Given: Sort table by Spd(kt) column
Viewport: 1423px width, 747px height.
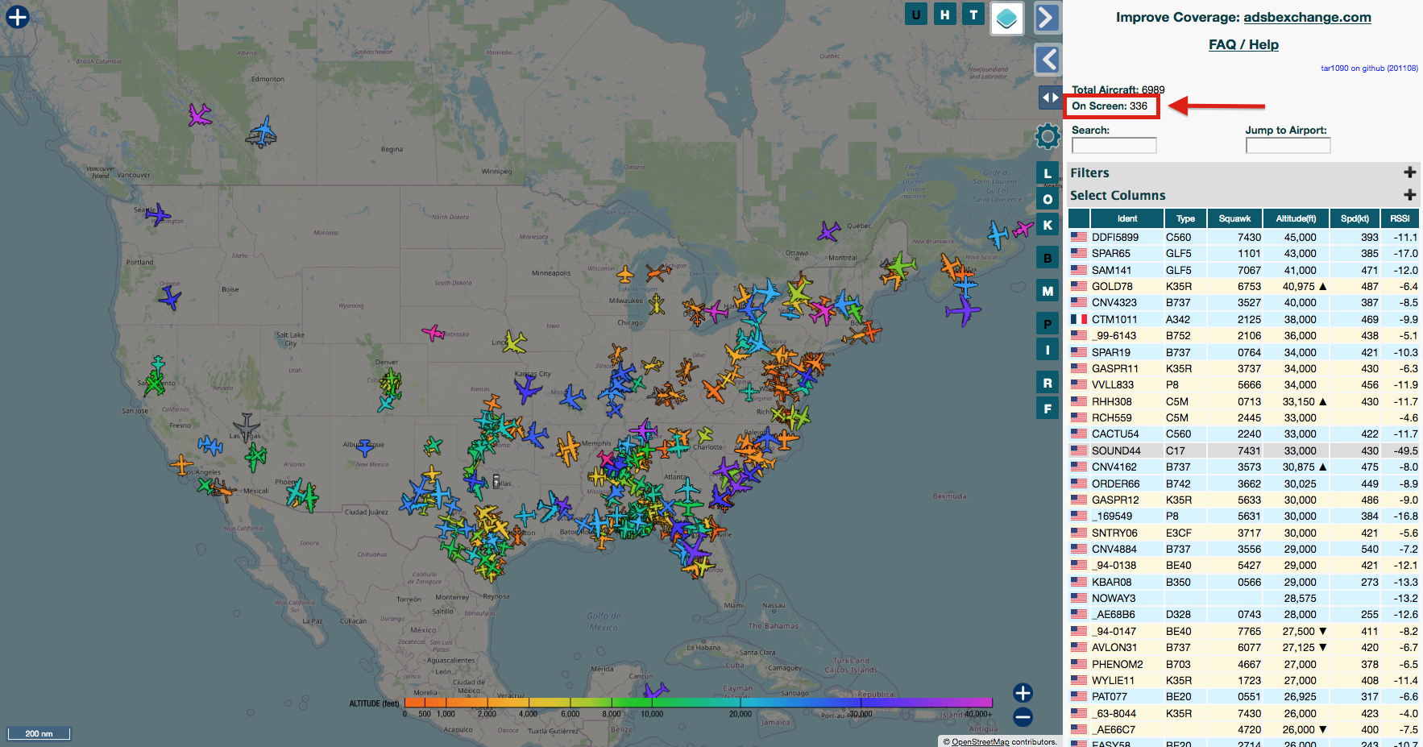Looking at the screenshot, I should (x=1355, y=218).
